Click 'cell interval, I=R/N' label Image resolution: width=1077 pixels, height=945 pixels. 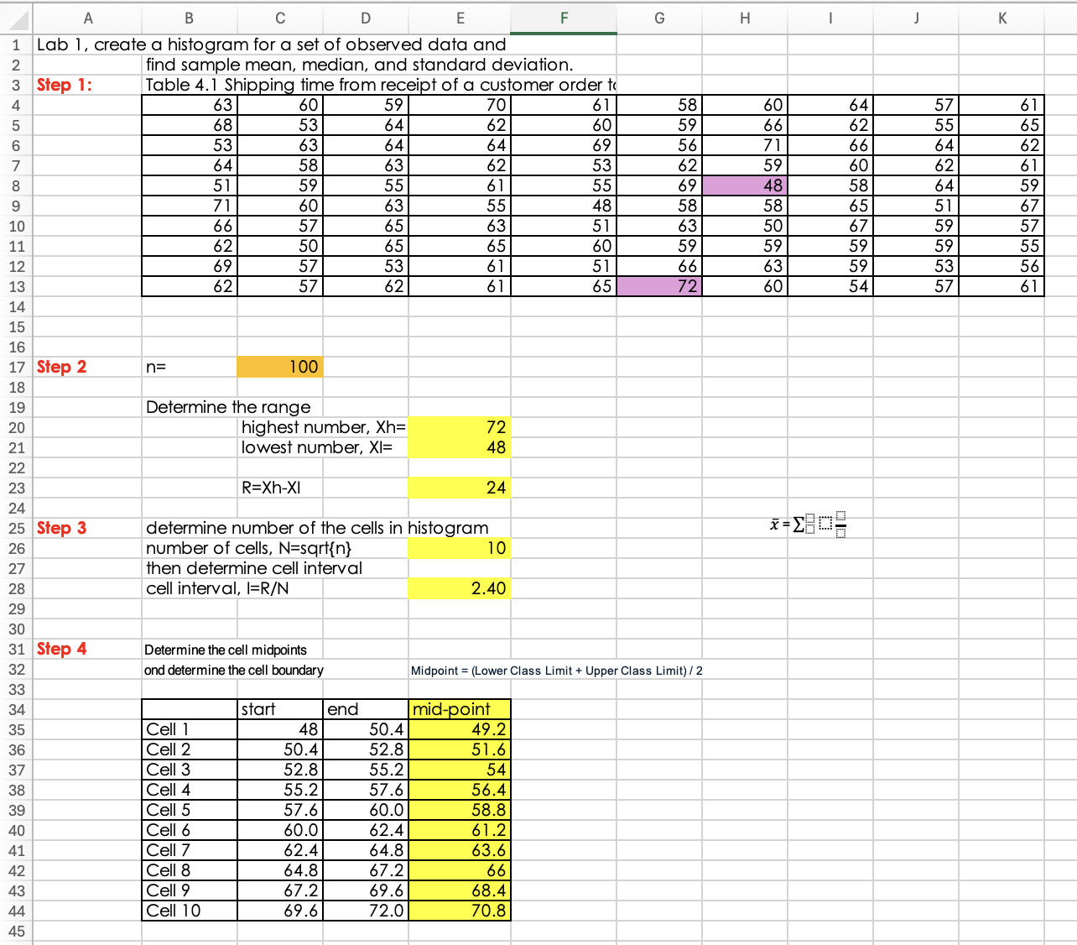coord(217,588)
